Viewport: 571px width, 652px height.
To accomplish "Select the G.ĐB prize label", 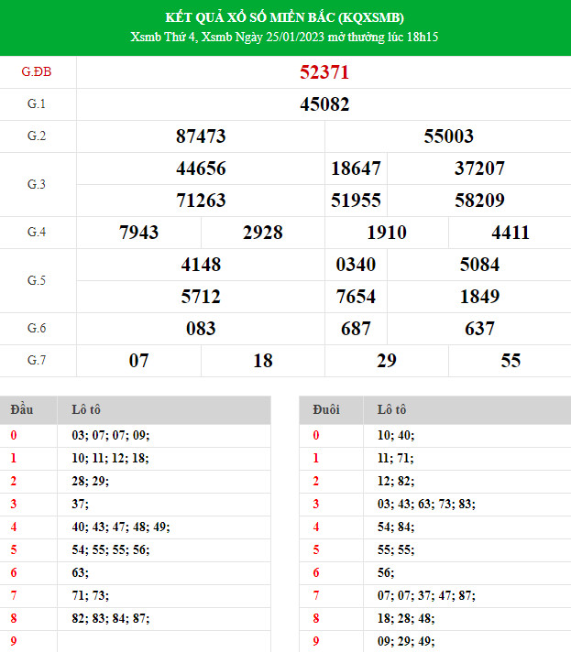I will click(37, 72).
